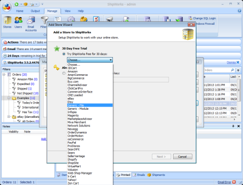The width and height of the screenshot is (243, 185).
Task: Choose Magento from store list
Action: (x=90, y=115)
